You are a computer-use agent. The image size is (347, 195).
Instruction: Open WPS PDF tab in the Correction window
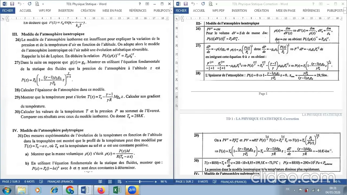(x=218, y=11)
